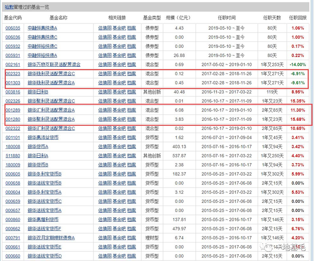The width and height of the screenshot is (316, 261).
Task: Open fund 银华活钱宝货币F link
Action: [x=44, y=229]
